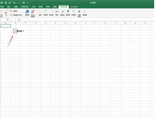Click the name box stepper arrows
Viewport: 157px width, 118px height.
(x=7, y=20)
